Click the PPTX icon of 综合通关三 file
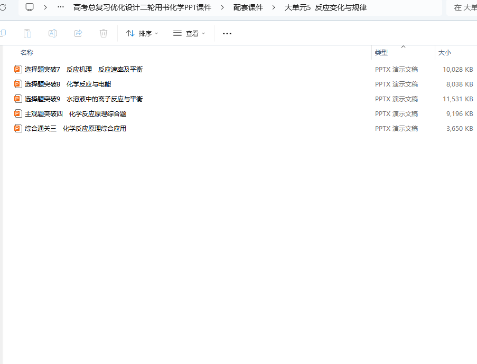Viewport: 477px width, 364px height. pos(18,128)
